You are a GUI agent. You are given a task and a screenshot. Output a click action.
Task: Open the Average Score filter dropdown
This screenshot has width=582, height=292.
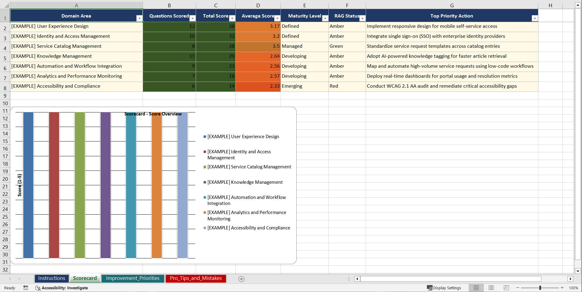(277, 18)
